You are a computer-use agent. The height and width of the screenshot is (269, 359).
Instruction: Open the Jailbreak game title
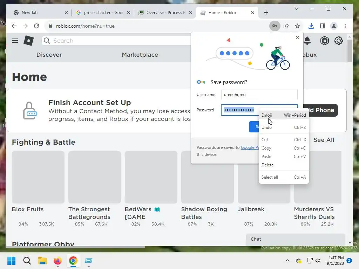point(251,209)
